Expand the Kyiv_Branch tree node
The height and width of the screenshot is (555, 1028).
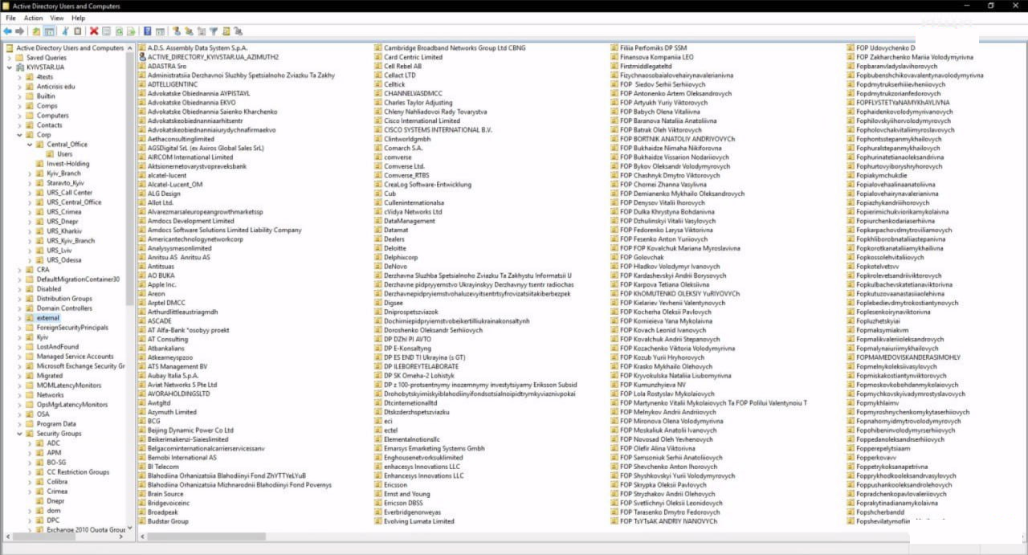31,173
